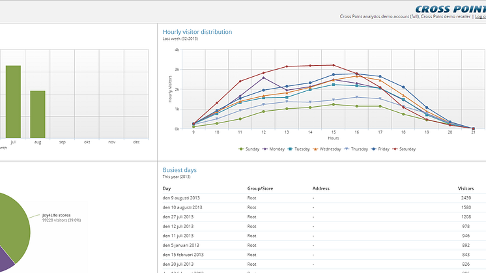Click the Group/Store column header
This screenshot has width=486, height=273.
[x=260, y=188]
